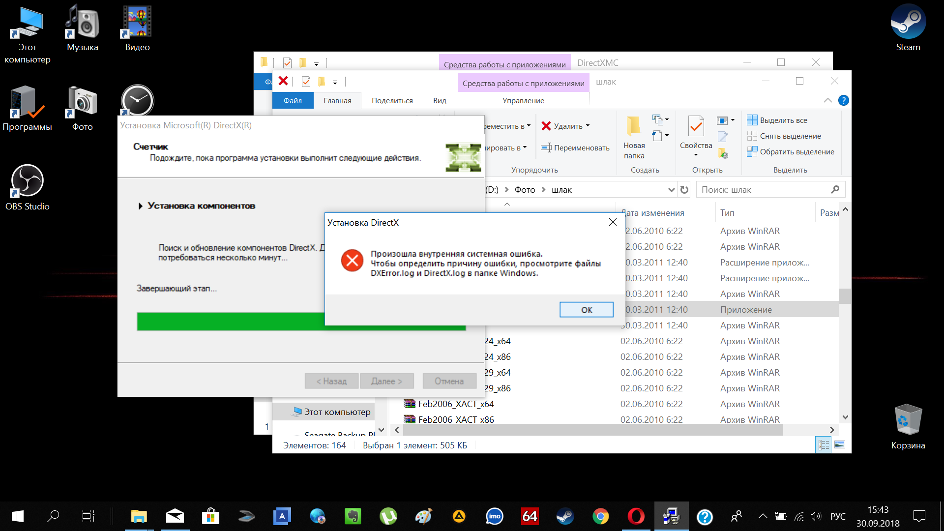Open the РУС language switcher
Viewport: 944px width, 531px height.
coord(838,516)
